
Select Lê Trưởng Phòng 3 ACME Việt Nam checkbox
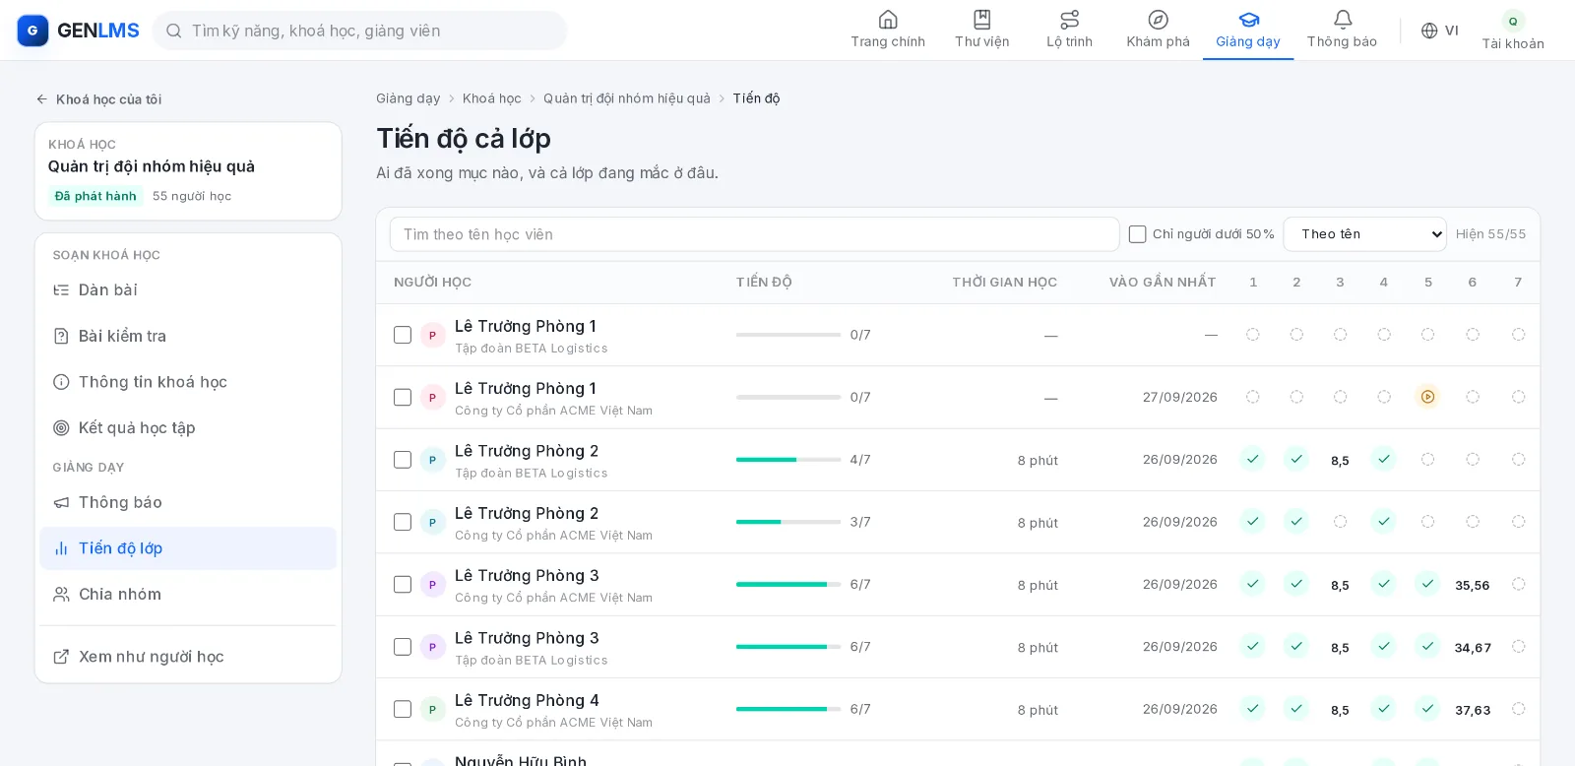(403, 585)
